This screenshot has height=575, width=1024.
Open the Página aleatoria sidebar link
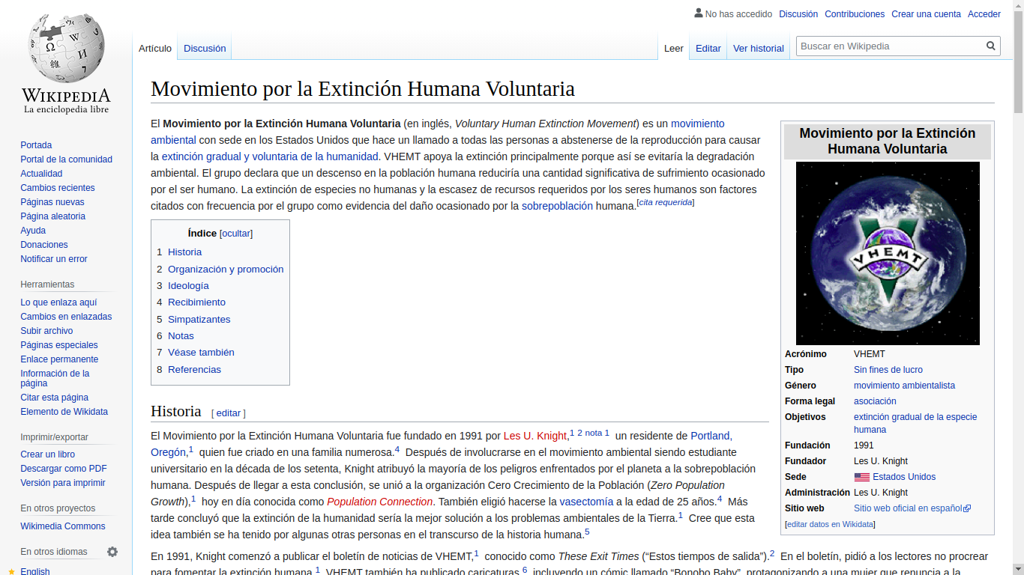pos(52,216)
